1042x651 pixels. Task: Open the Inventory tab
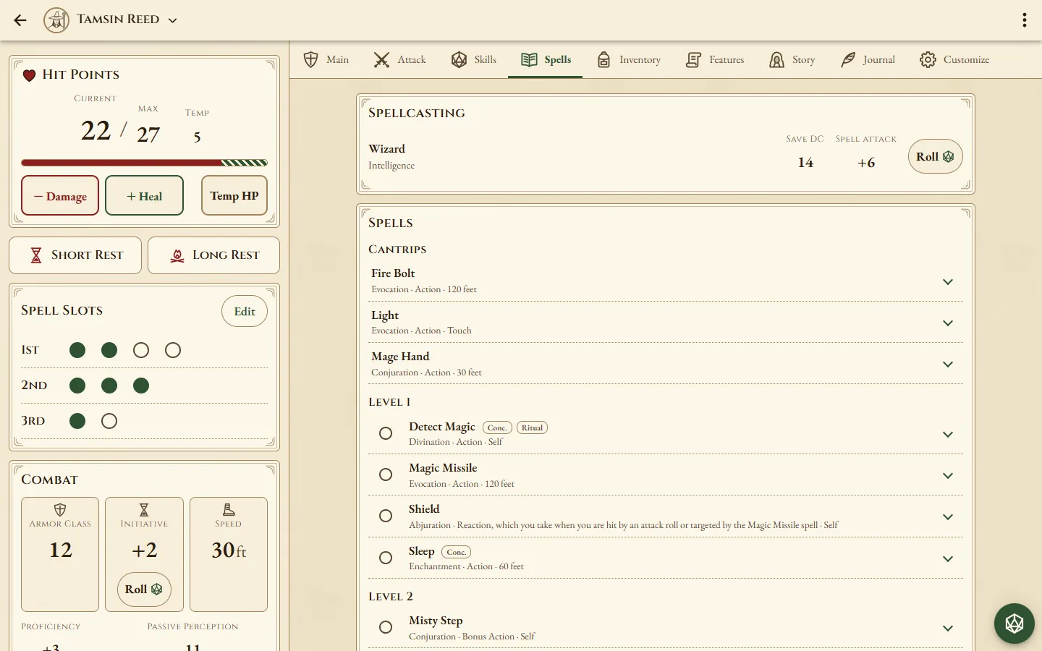[x=629, y=60]
